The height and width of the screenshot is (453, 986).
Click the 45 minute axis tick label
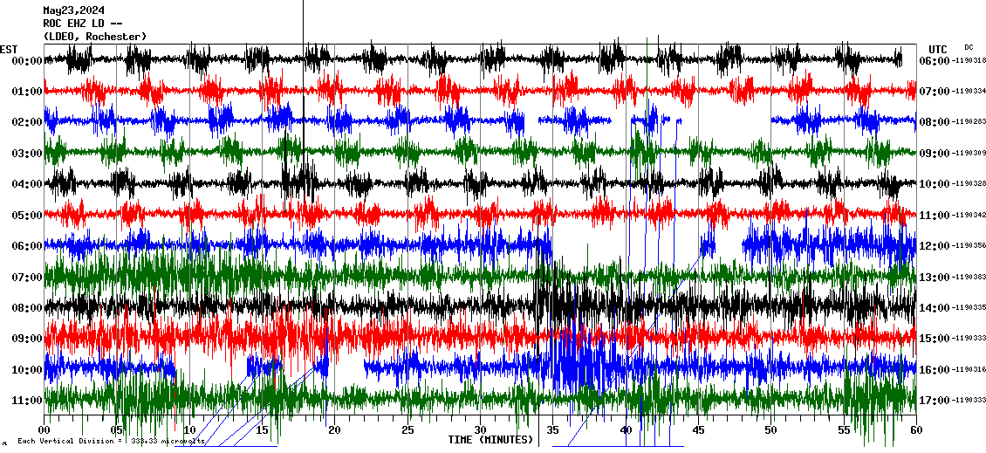tap(698, 430)
